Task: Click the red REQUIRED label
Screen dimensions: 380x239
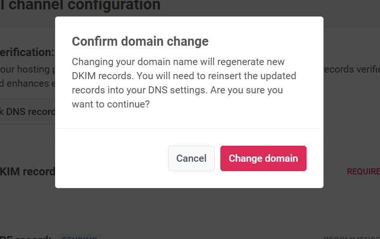Action: (363, 172)
